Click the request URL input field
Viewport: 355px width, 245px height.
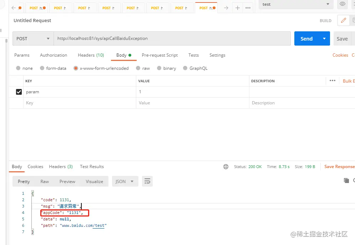(172, 38)
